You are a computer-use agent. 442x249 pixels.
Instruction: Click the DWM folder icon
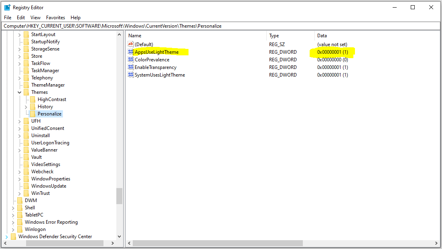[20, 200]
